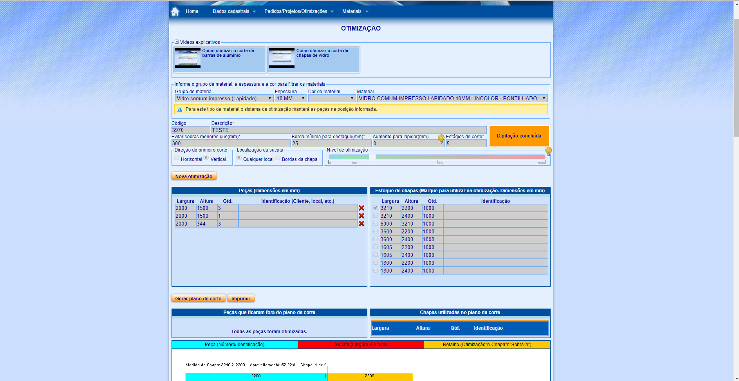Open aluminum bars optimization video thumbnail

click(188, 58)
